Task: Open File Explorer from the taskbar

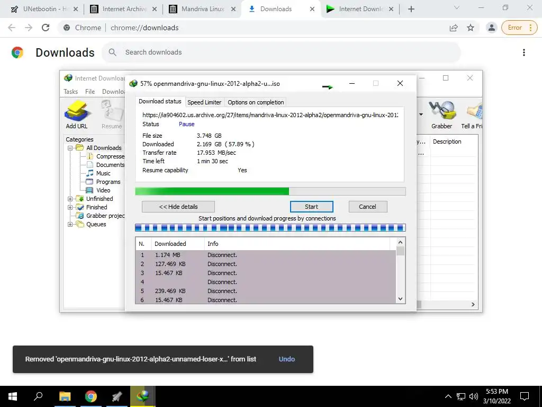Action: 65,396
